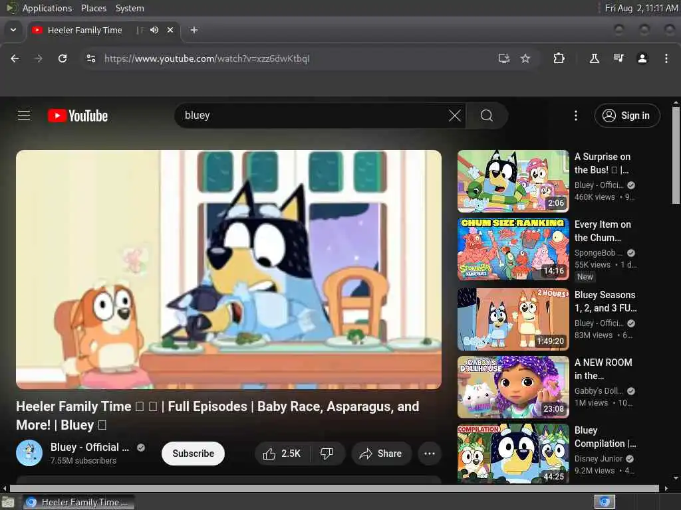This screenshot has width=681, height=510.
Task: Open 'Every Item on the Chum...' title
Action: [x=603, y=231]
